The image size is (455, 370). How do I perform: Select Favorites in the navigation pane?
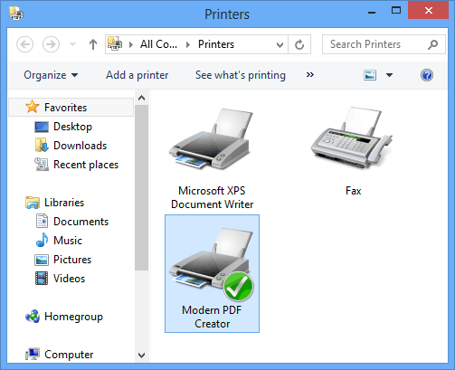71,108
